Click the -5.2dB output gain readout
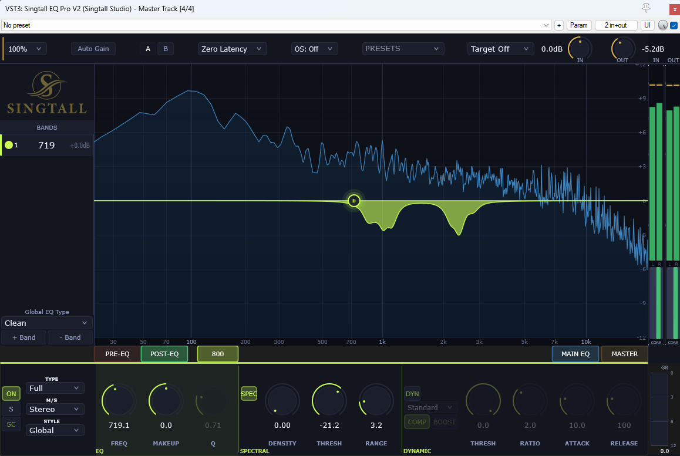This screenshot has width=680, height=456. coord(652,49)
